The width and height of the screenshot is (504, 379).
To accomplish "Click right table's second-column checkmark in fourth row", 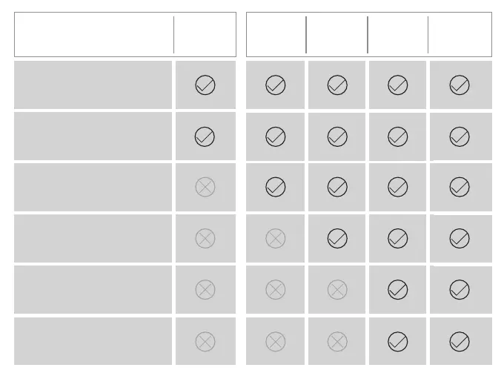I will click(337, 238).
